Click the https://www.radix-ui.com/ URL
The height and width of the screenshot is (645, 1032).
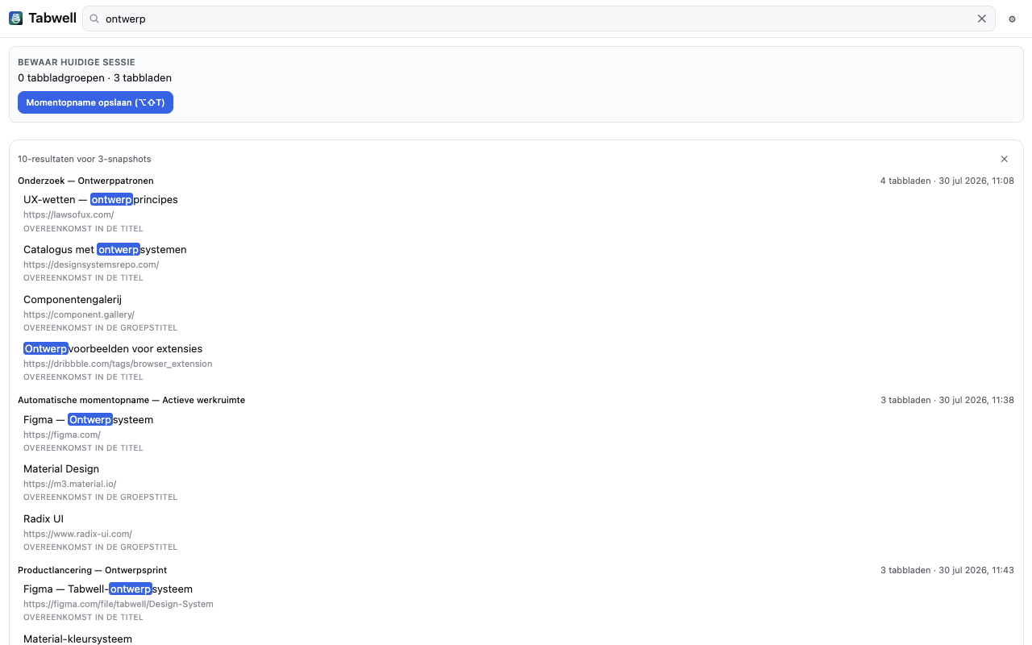[77, 534]
